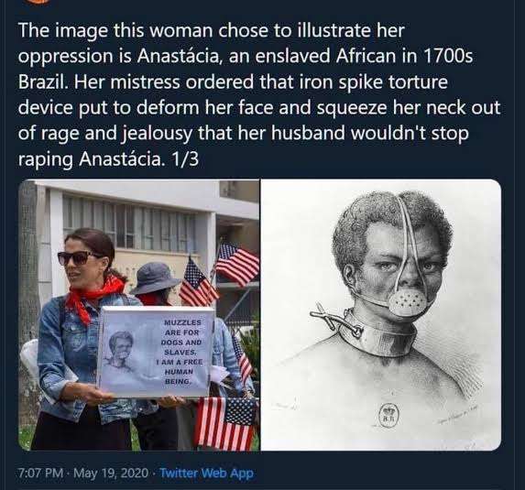Click the small portrait printed on the sign
Screen dimensions: 525x490
pyautogui.click(x=121, y=350)
